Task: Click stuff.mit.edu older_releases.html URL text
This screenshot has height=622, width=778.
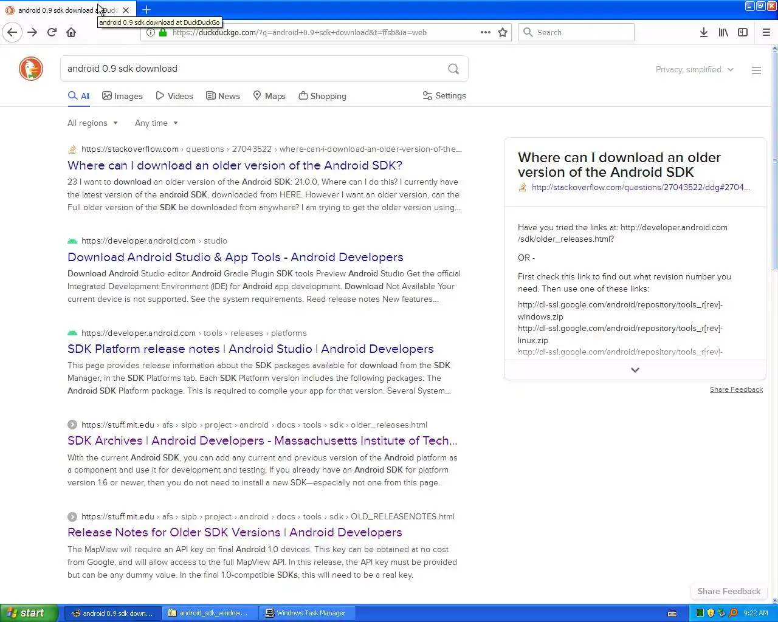Action: pos(254,425)
